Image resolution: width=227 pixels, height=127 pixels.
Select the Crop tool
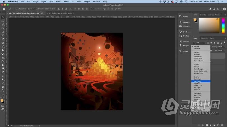(3, 32)
